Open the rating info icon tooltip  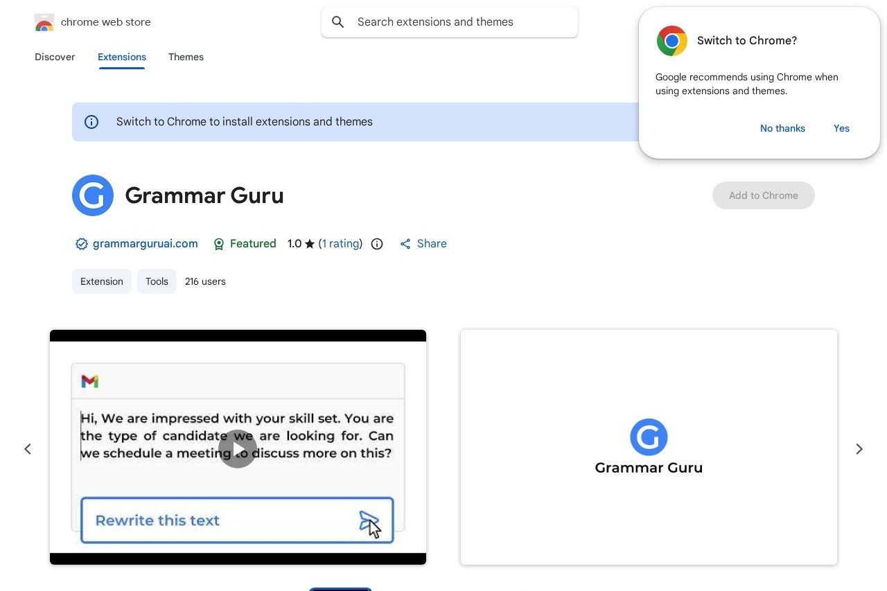377,244
